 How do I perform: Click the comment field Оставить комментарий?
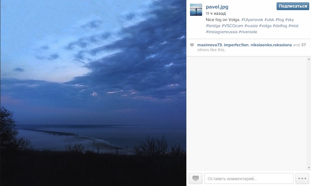(249, 178)
